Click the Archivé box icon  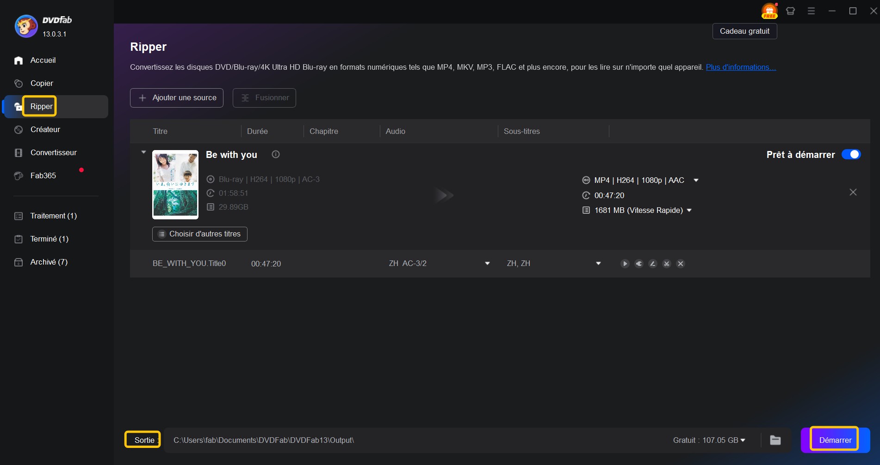(19, 262)
